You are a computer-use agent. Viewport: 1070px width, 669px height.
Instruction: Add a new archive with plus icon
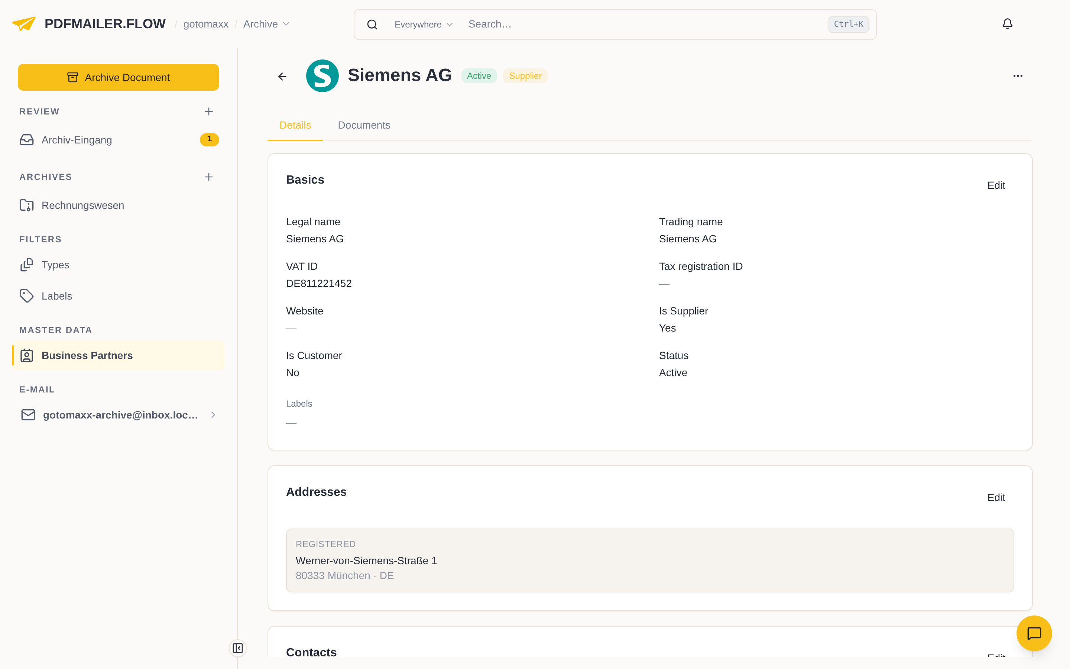[x=209, y=177]
